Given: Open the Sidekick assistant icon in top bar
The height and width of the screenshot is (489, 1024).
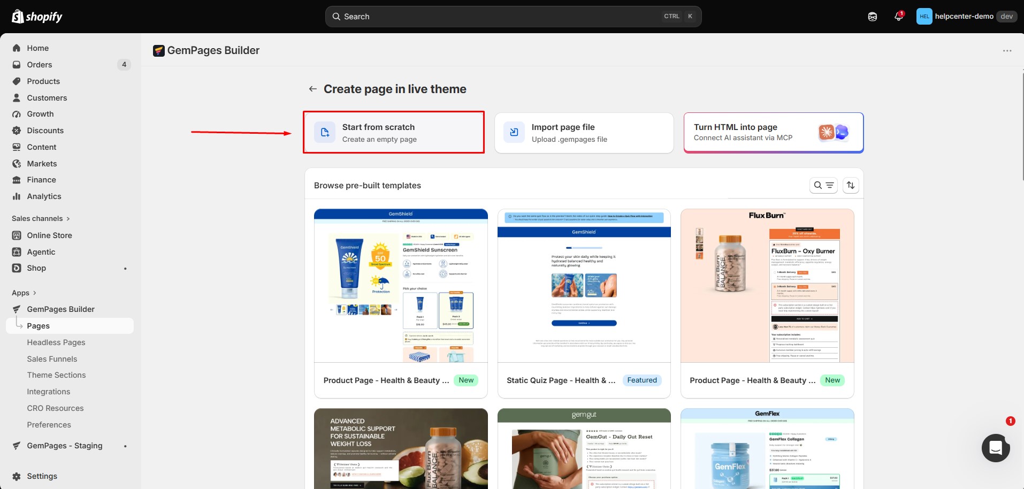Looking at the screenshot, I should 873,17.
